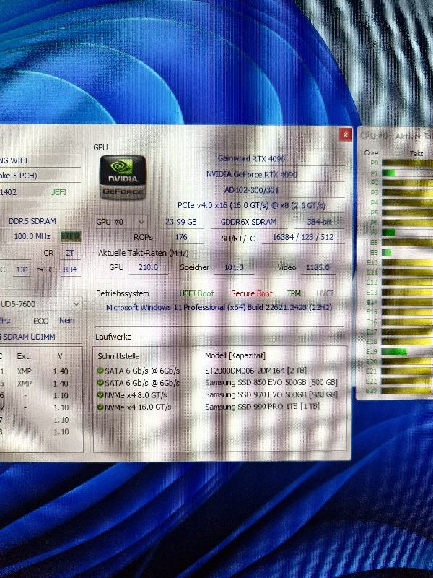Click the Modell [Kapazität] column header
Screen dimensions: 433x578
[235, 355]
